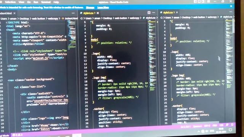Viewport: 244px width, 137px height.
Task: Click the minimap of index4.html editor
Action: pos(72,35)
